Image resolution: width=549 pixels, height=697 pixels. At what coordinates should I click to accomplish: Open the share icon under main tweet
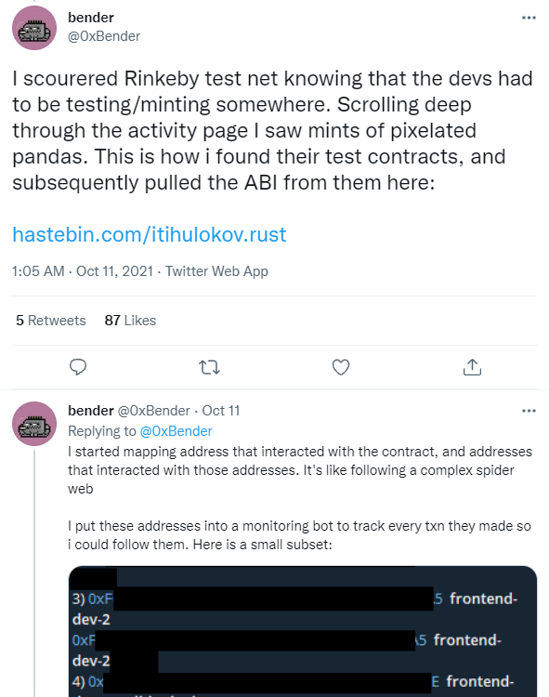point(472,367)
